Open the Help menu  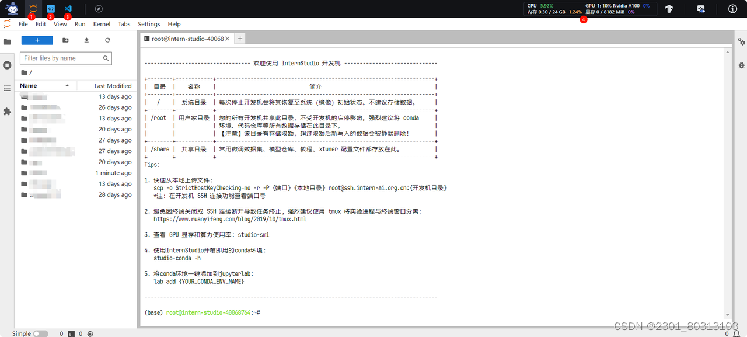click(174, 24)
